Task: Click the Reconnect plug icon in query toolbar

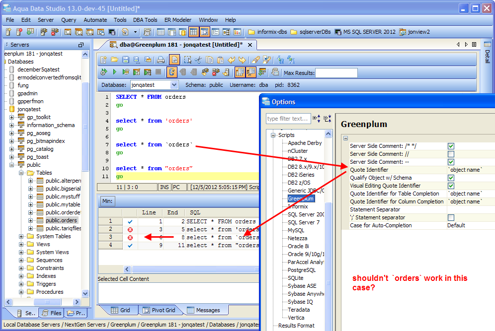Action: 205,72
